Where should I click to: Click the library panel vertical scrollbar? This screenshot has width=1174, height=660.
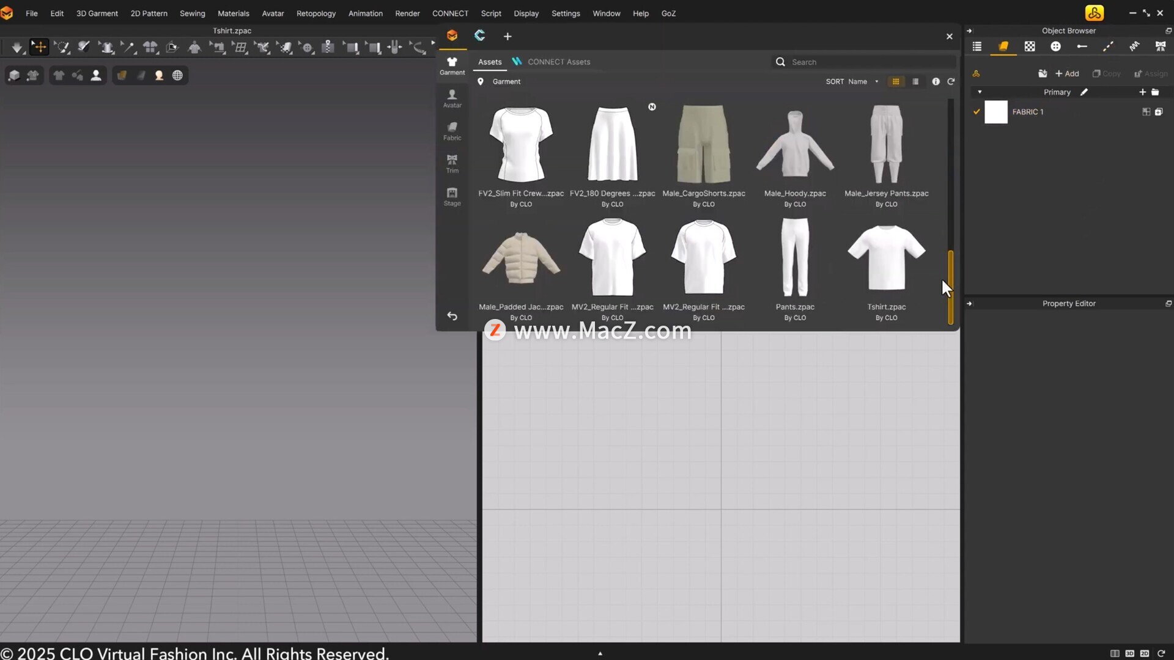[951, 287]
